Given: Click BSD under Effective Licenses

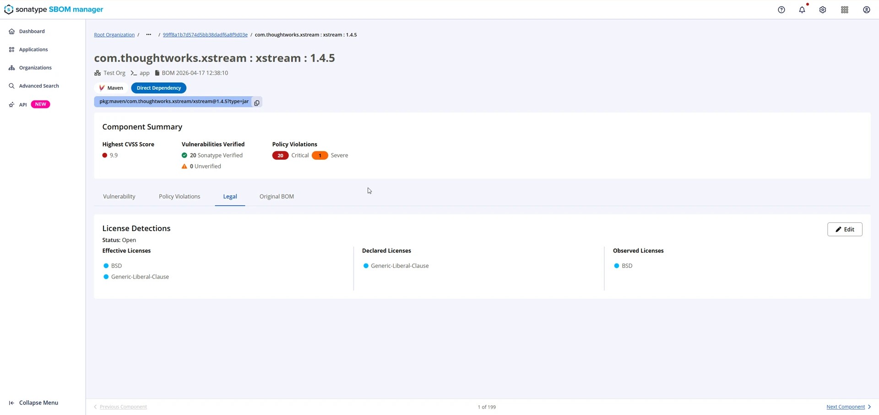Looking at the screenshot, I should pos(116,266).
